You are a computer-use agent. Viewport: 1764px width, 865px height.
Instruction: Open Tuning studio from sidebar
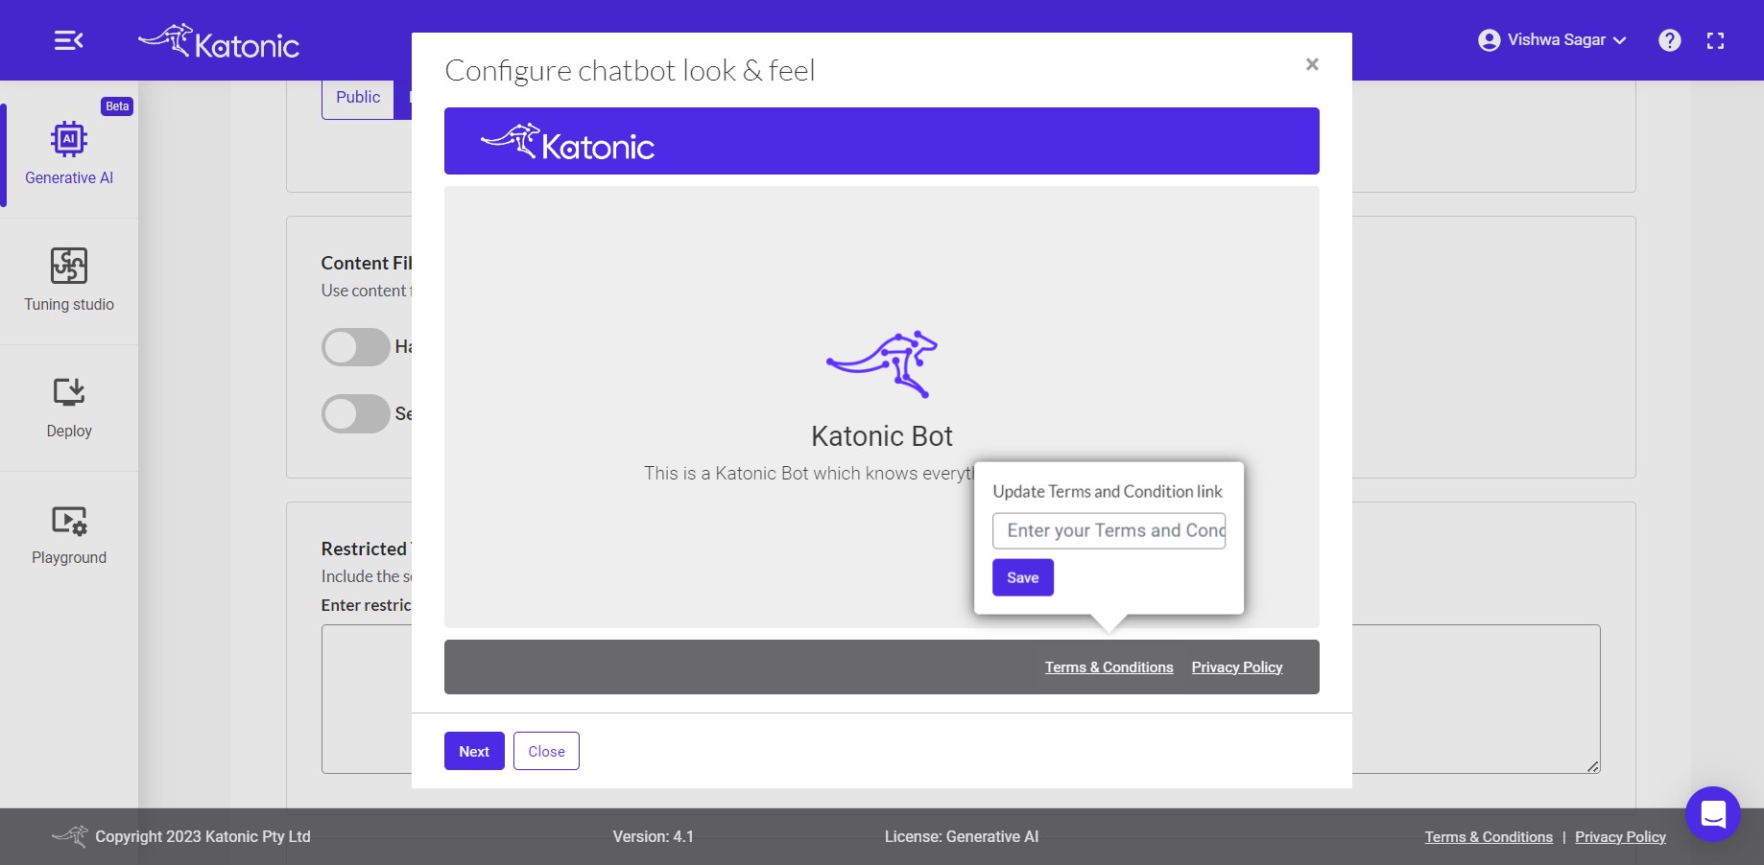tap(69, 280)
